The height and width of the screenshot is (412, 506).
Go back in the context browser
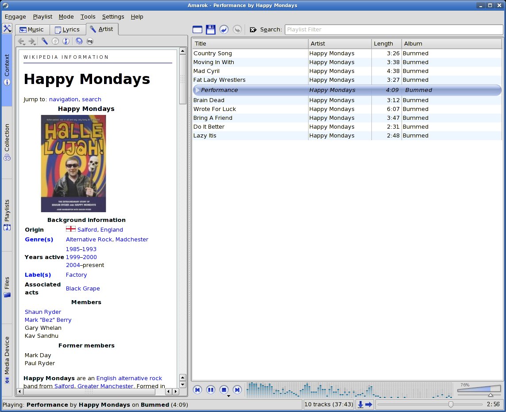(22, 41)
